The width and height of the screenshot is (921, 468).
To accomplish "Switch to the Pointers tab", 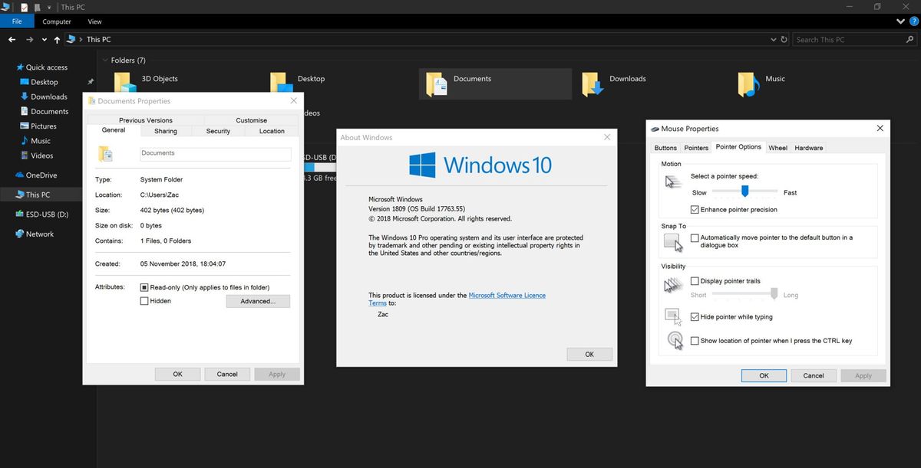I will click(695, 147).
